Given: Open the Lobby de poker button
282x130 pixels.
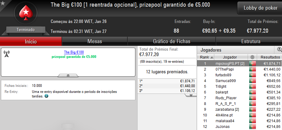Looking at the screenshot, I should point(260,8).
